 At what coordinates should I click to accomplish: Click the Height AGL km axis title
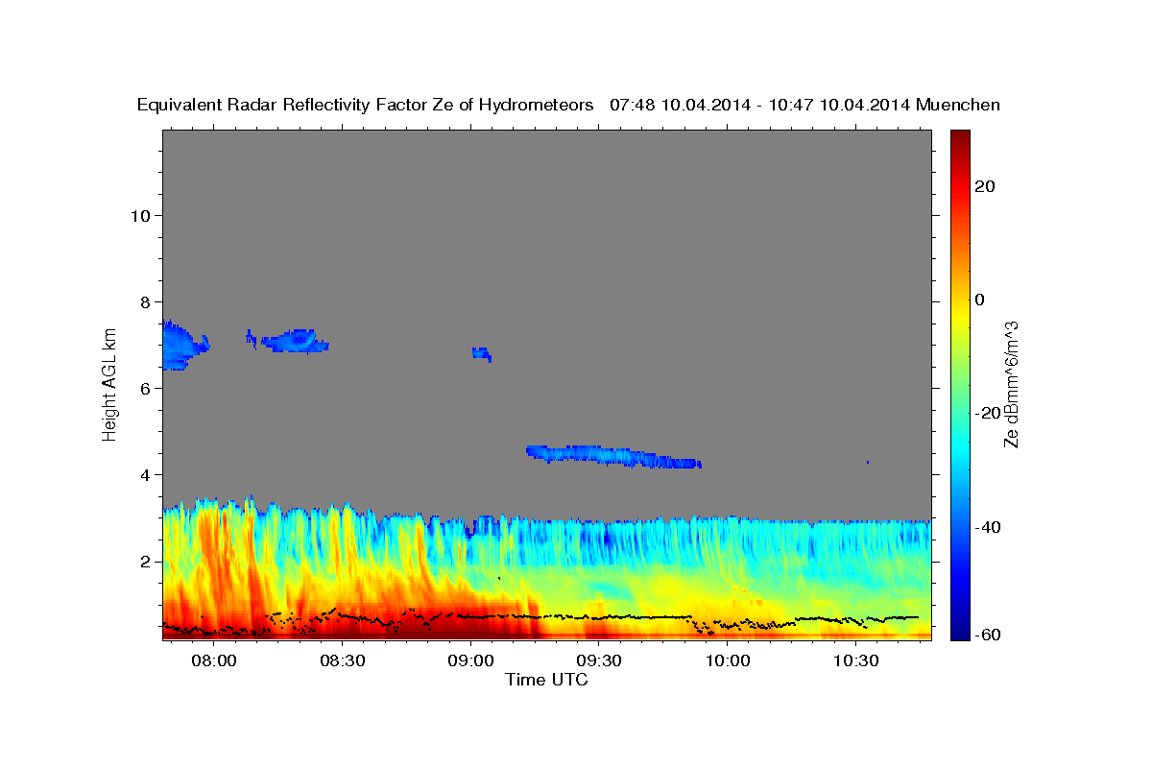click(x=109, y=382)
